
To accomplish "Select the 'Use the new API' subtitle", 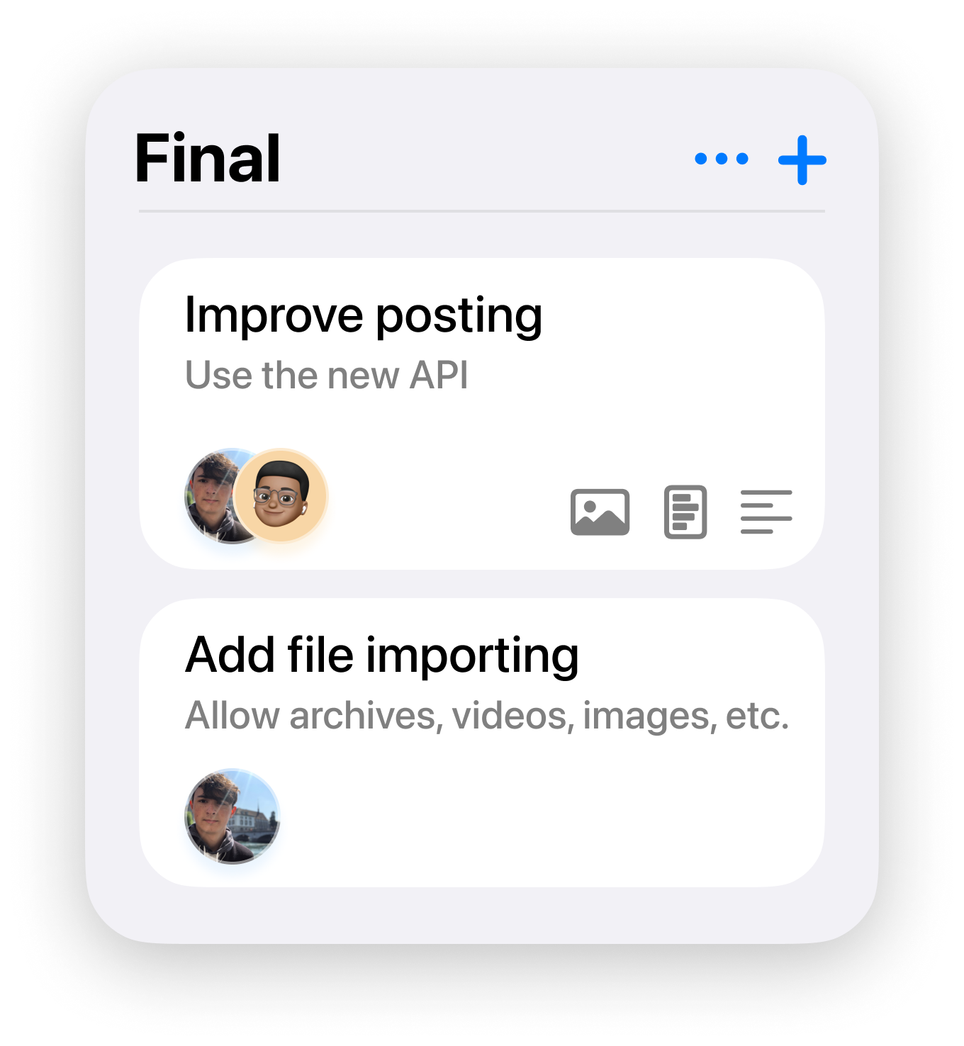I will click(326, 375).
